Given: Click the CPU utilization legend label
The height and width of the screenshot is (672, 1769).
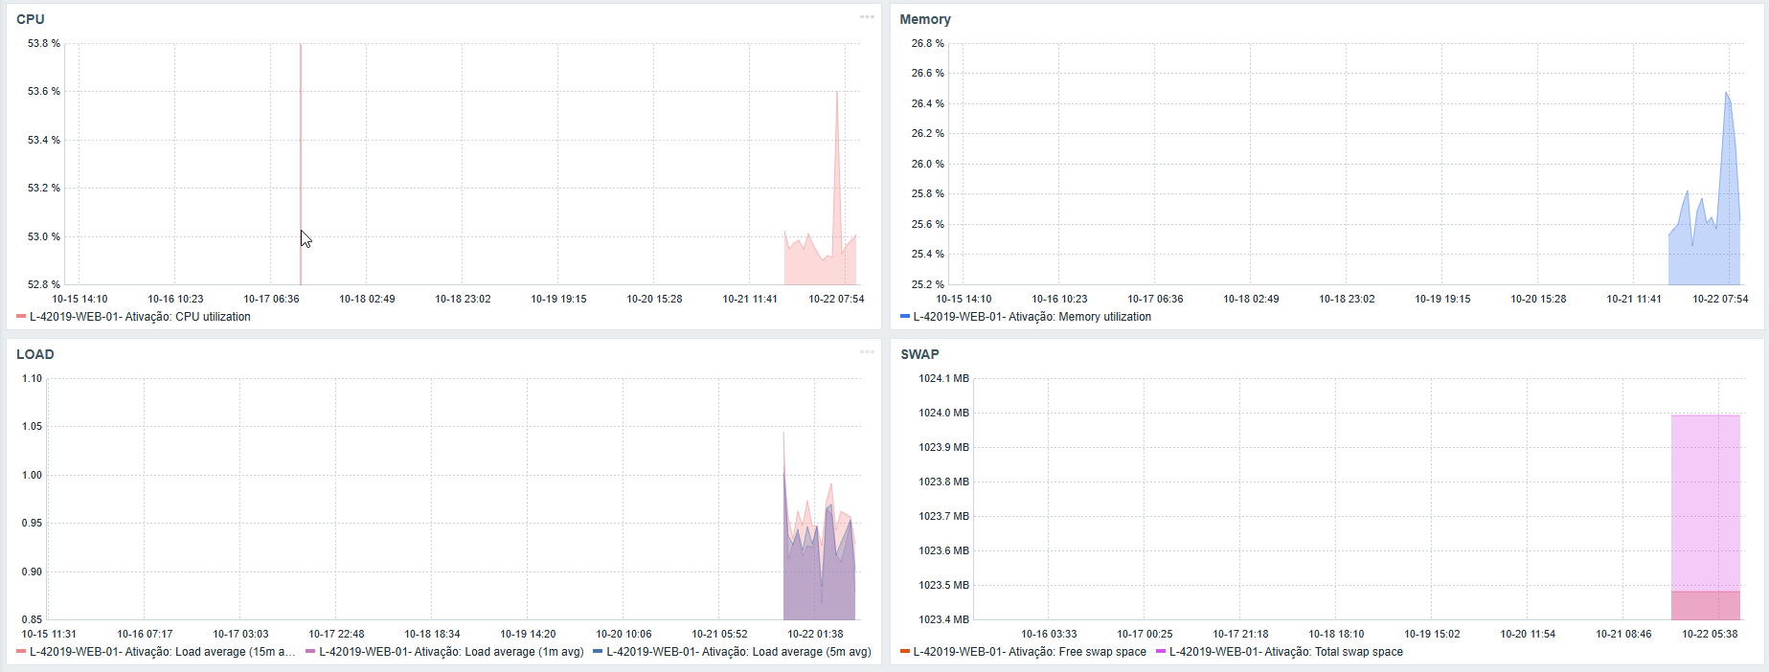Looking at the screenshot, I should [140, 317].
